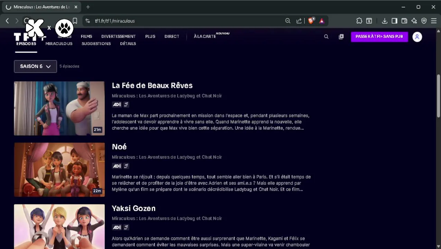Click Passer à TF1+ sans pub button
Viewport: 441px width, 249px height.
pos(379,37)
